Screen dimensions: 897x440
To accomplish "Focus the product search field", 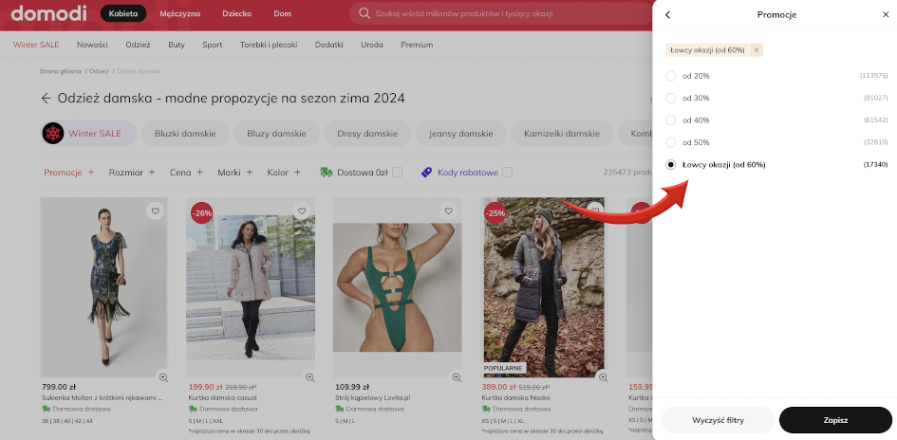I will [503, 13].
